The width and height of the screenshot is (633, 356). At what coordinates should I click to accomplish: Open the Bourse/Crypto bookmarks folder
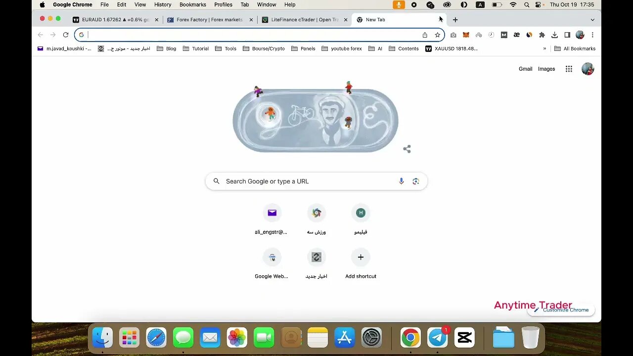point(264,49)
